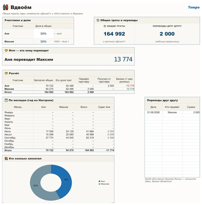202x205 pixels.
Task: Select Аня's September value 37 774
Action: [50, 138]
